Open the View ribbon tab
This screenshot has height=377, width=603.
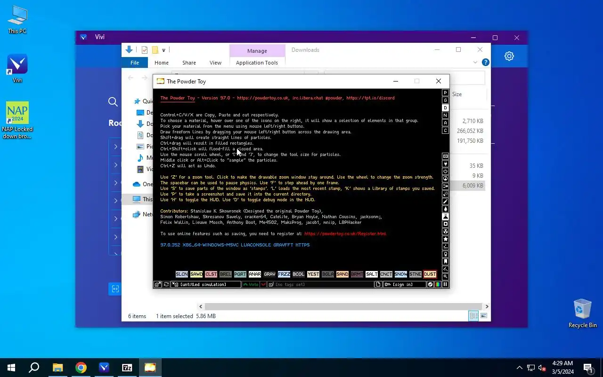click(x=215, y=63)
